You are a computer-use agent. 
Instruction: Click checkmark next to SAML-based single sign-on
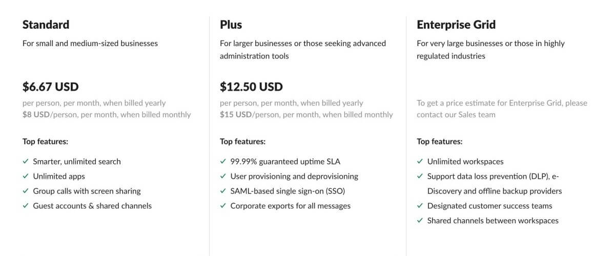coord(223,191)
